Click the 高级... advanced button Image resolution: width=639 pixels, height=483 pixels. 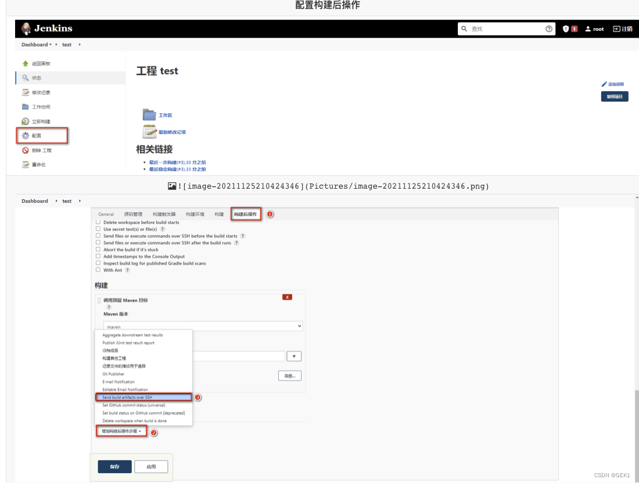[290, 376]
